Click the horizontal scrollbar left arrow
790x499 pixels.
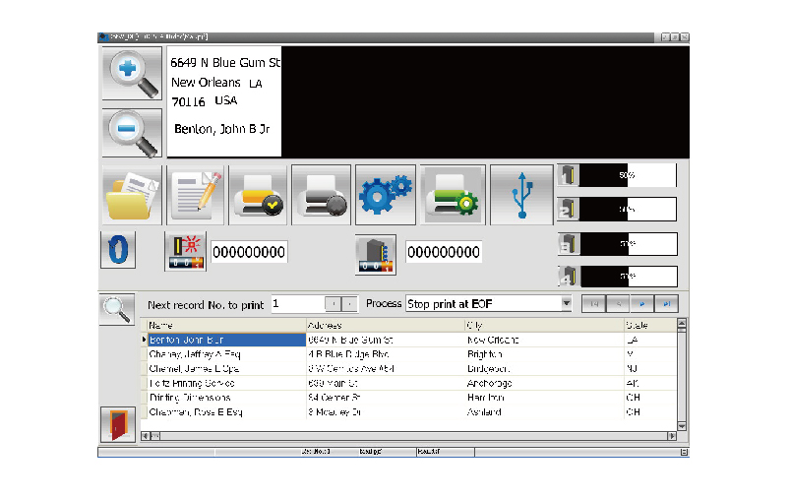pos(145,436)
